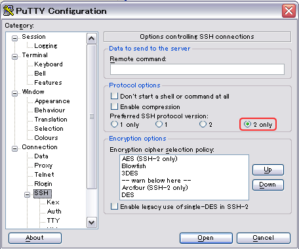Click the Cancel button
Image resolution: width=299 pixels, height=249 pixels.
(264, 238)
